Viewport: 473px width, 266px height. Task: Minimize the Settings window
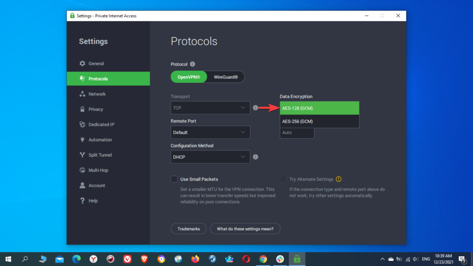pyautogui.click(x=366, y=16)
